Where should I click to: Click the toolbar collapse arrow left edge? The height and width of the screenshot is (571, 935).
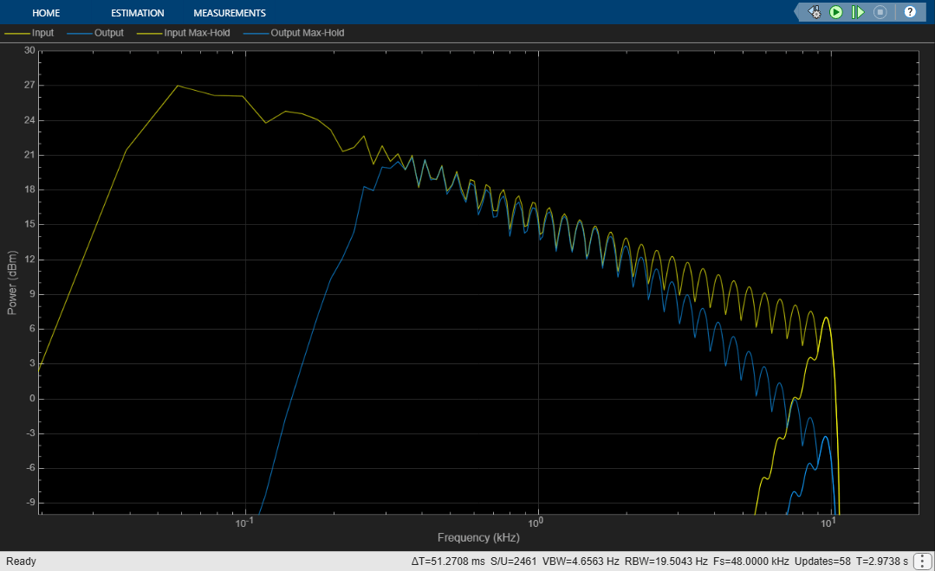pos(798,12)
